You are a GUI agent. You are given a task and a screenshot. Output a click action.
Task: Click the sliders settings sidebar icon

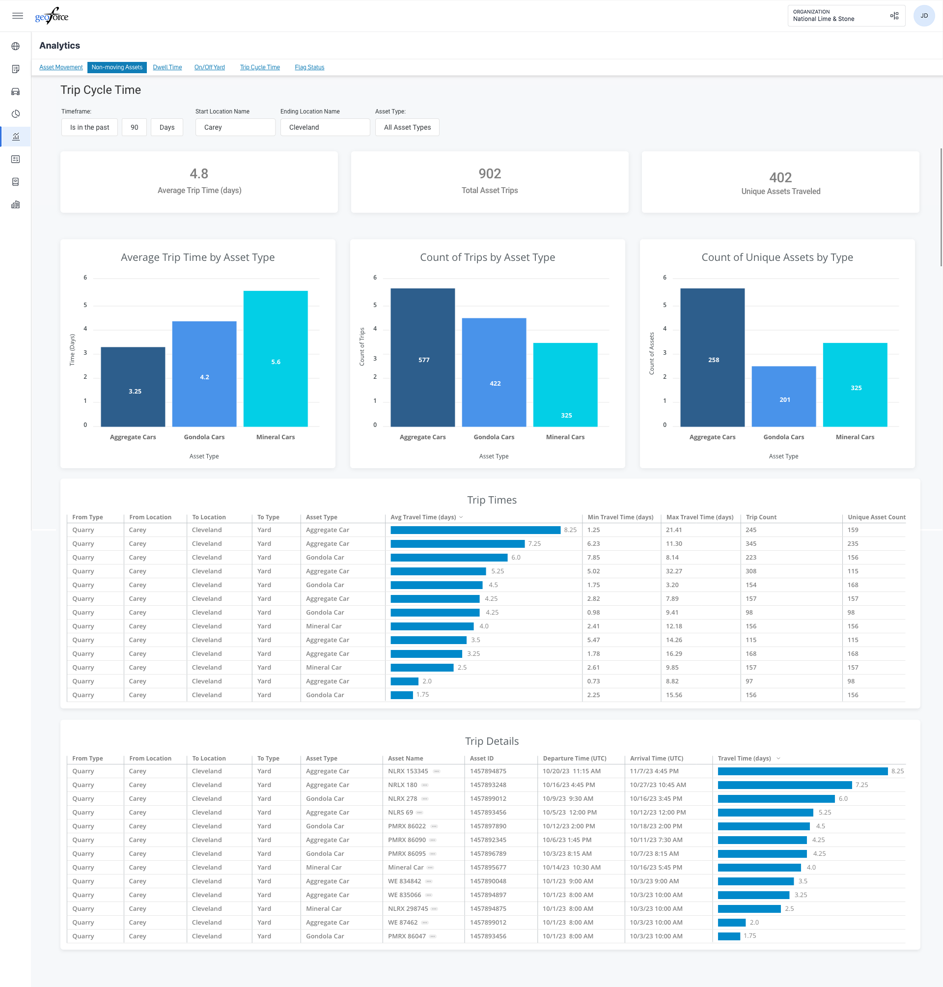tap(16, 159)
